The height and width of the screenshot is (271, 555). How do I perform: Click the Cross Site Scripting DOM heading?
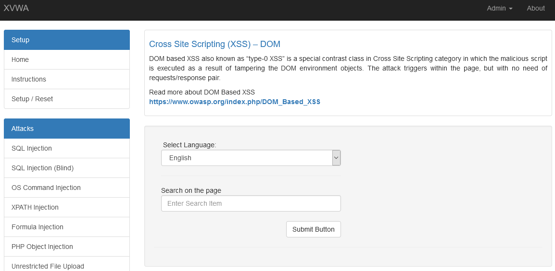click(x=214, y=44)
